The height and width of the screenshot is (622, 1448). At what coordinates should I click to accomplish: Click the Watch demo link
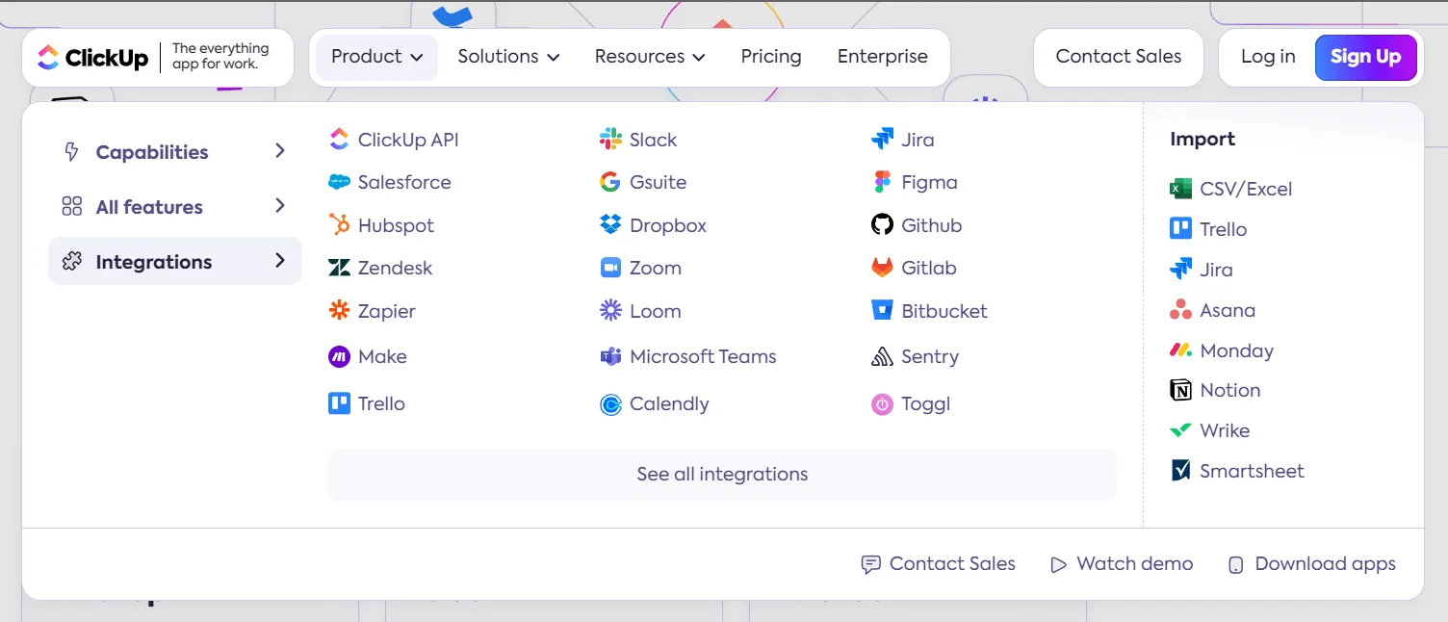(x=1122, y=564)
